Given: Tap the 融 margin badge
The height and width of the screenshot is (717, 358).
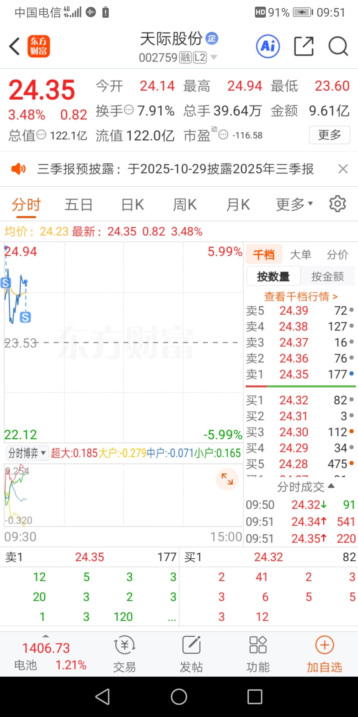Looking at the screenshot, I should (185, 57).
